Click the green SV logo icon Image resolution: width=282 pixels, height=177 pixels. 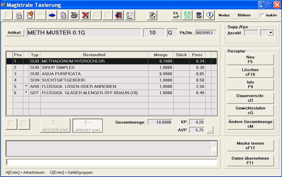click(187, 15)
